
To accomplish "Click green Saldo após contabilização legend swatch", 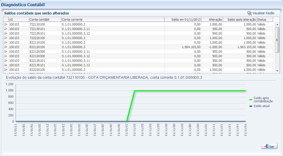I will (x=251, y=99).
